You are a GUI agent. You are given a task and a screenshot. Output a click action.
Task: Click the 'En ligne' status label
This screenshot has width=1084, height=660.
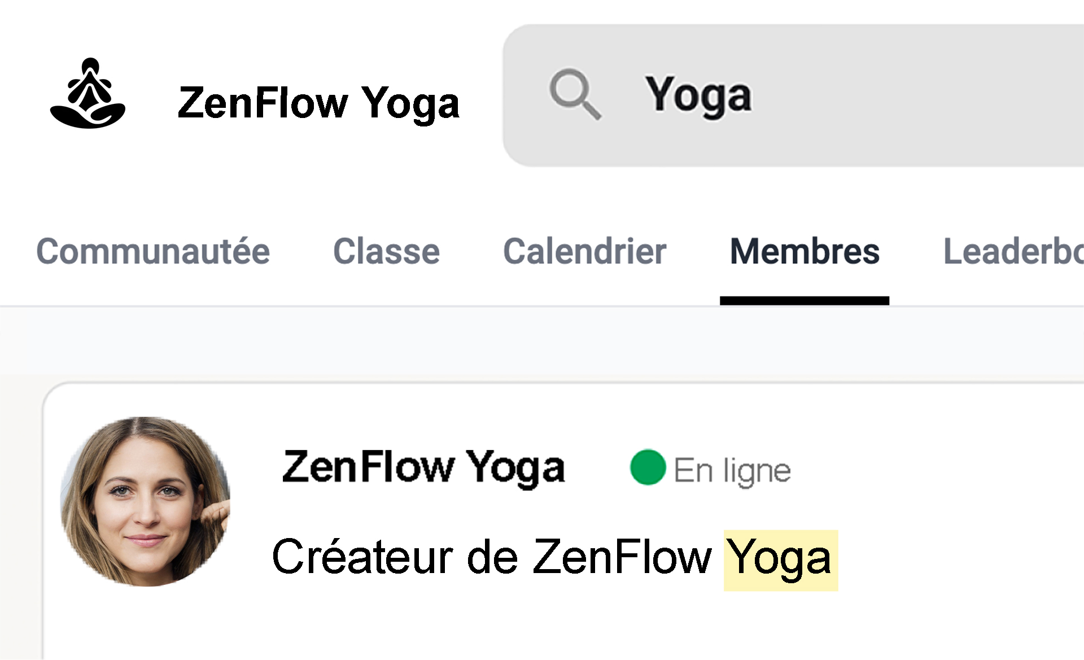732,470
